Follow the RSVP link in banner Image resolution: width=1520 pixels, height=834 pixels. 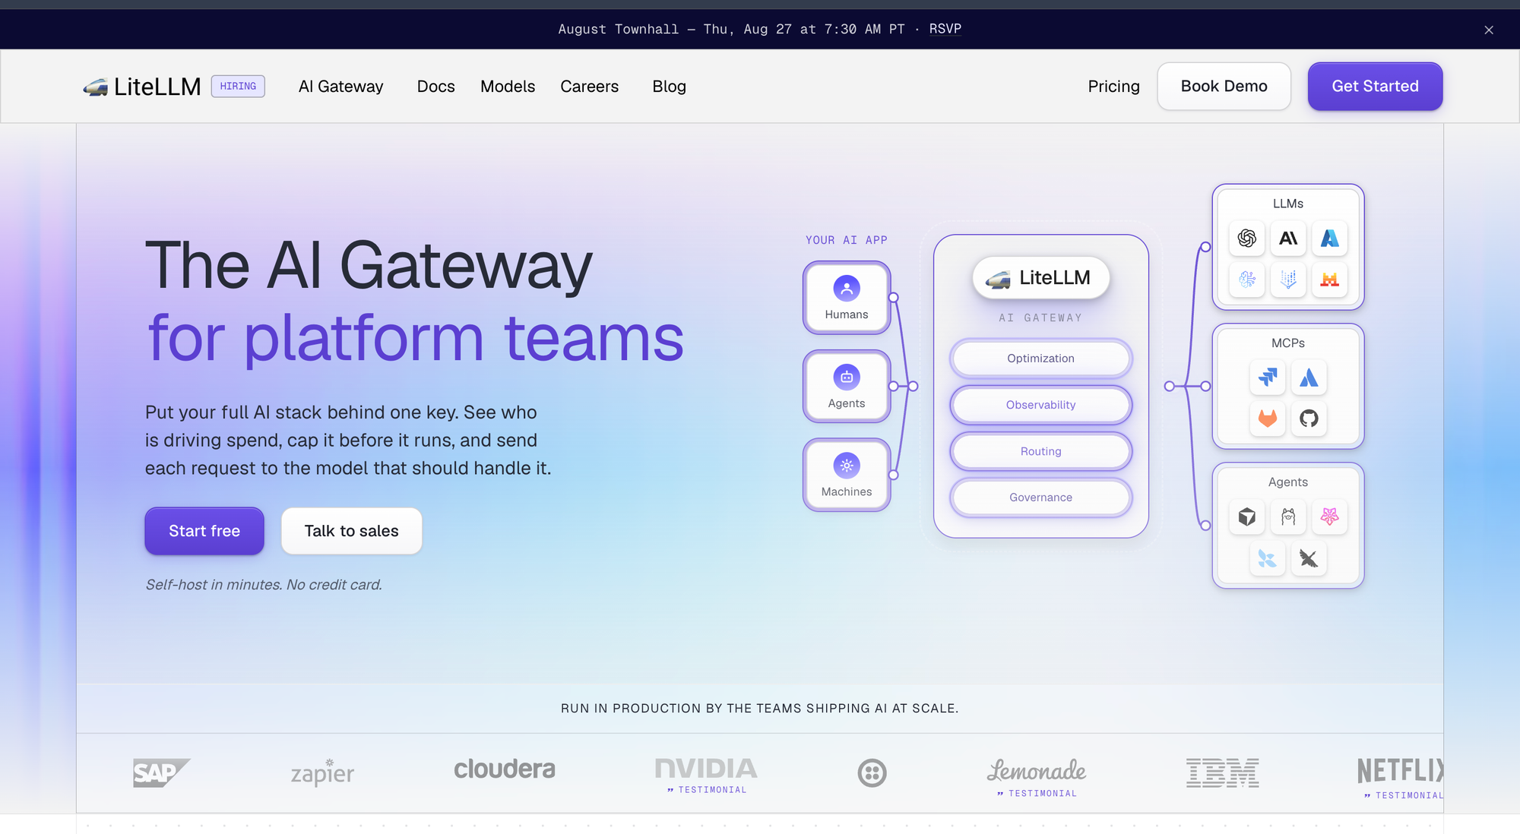click(x=945, y=29)
